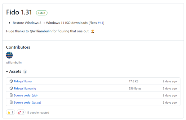Click the 17.6 KB file size
186x120 pixels.
[x=134, y=81]
